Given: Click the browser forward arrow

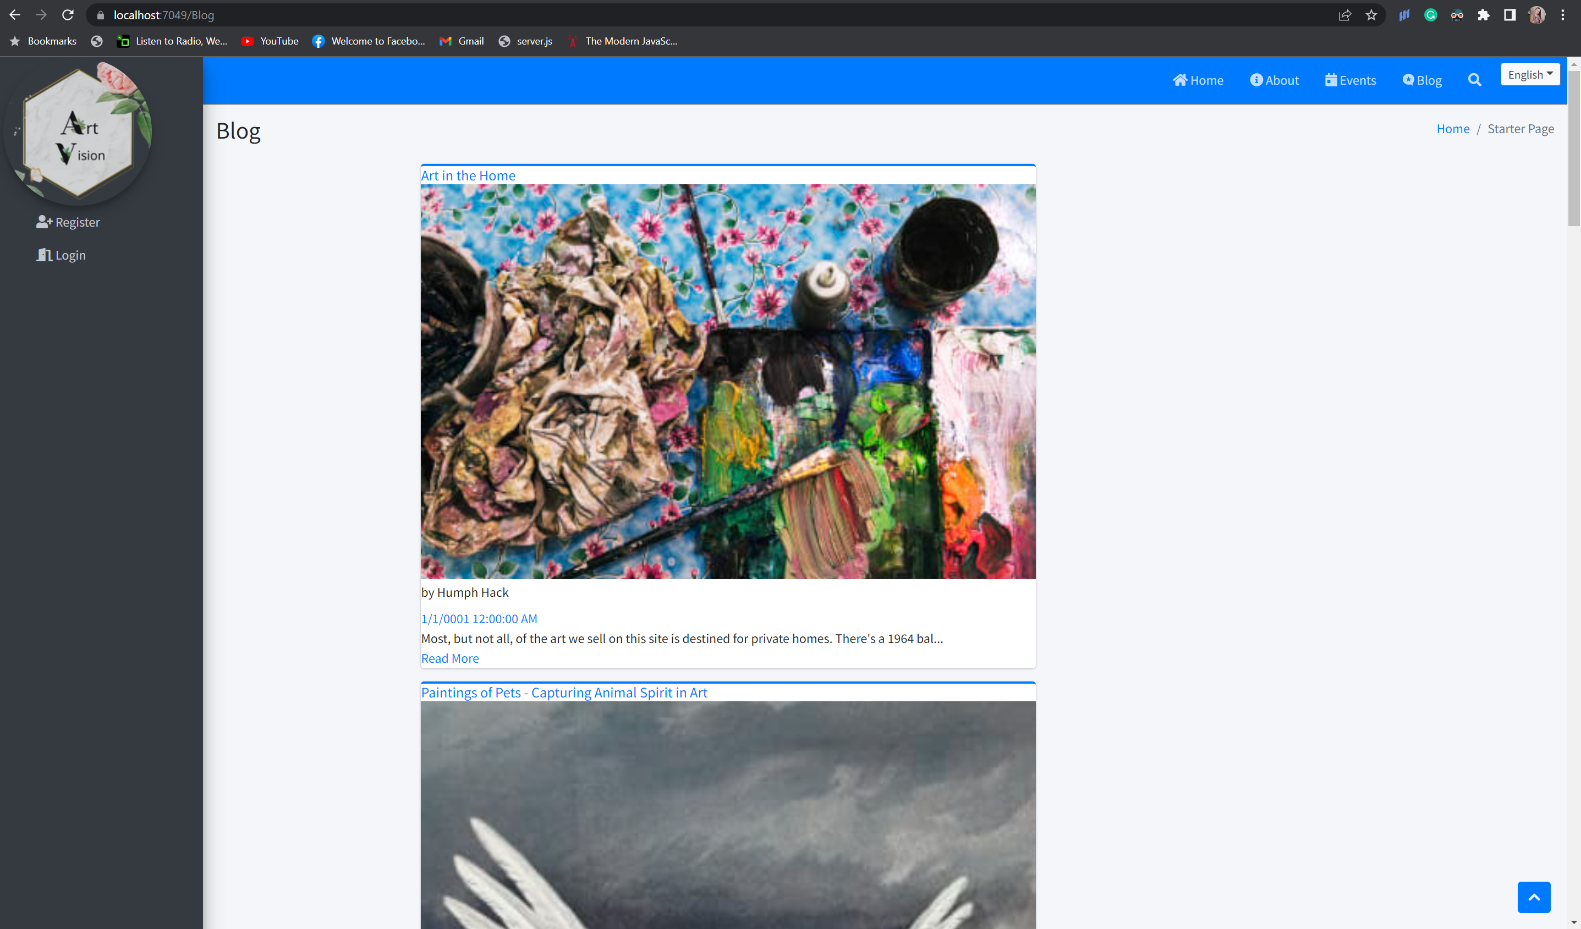Looking at the screenshot, I should 41,15.
